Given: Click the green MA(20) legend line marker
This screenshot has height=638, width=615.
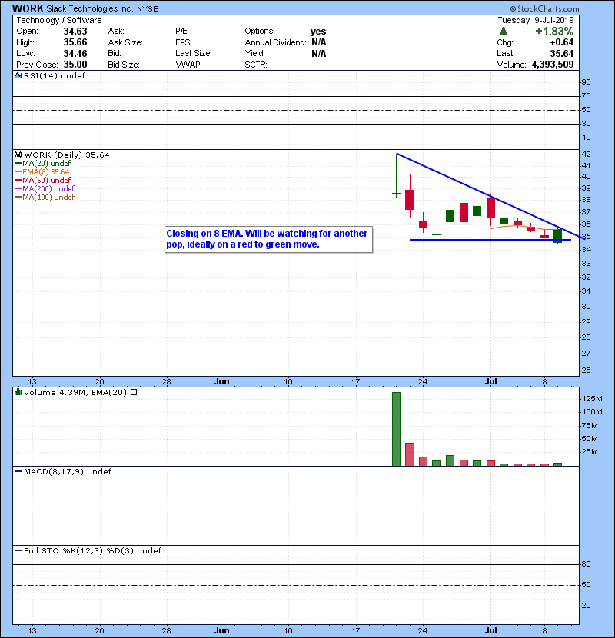Looking at the screenshot, I should pyautogui.click(x=18, y=163).
